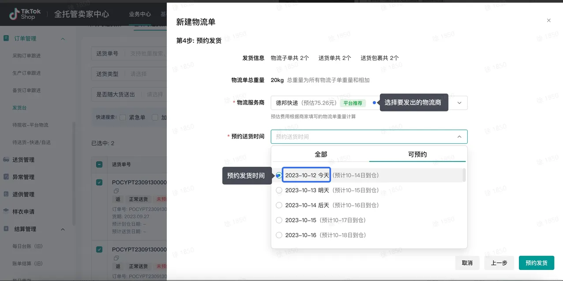The image size is (563, 281).
Task: Select the 2023-10-16 delivery date radio
Action: click(279, 235)
